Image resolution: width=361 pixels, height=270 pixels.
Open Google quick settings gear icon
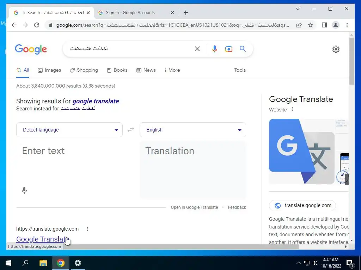[336, 49]
